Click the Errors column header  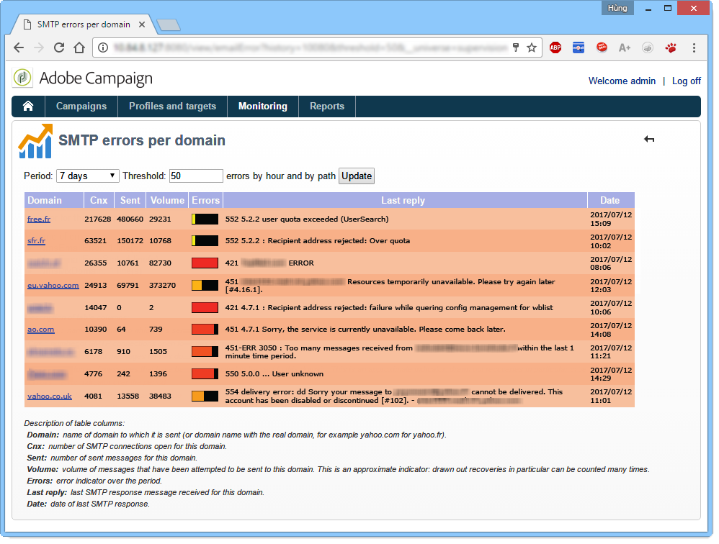tap(205, 200)
